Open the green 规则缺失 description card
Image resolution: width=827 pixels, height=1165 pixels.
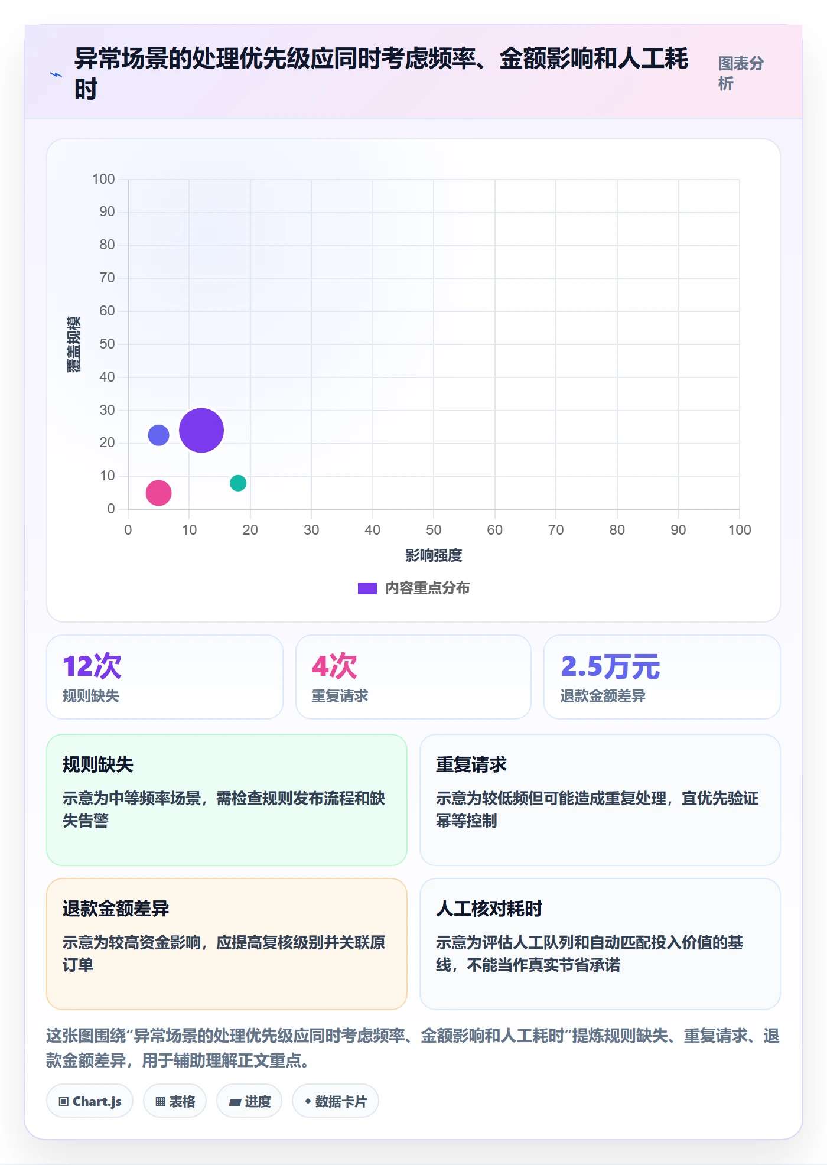tap(227, 800)
